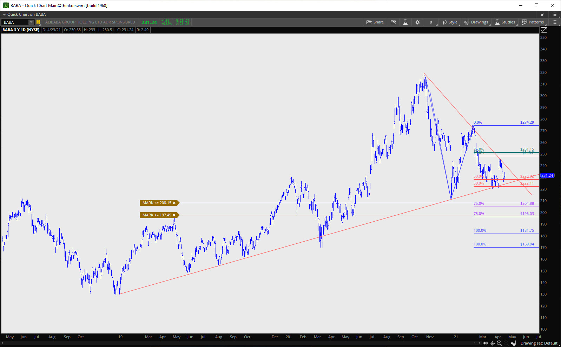Open the D timeframe aggregation dropdown
561x347 pixels.
point(432,22)
